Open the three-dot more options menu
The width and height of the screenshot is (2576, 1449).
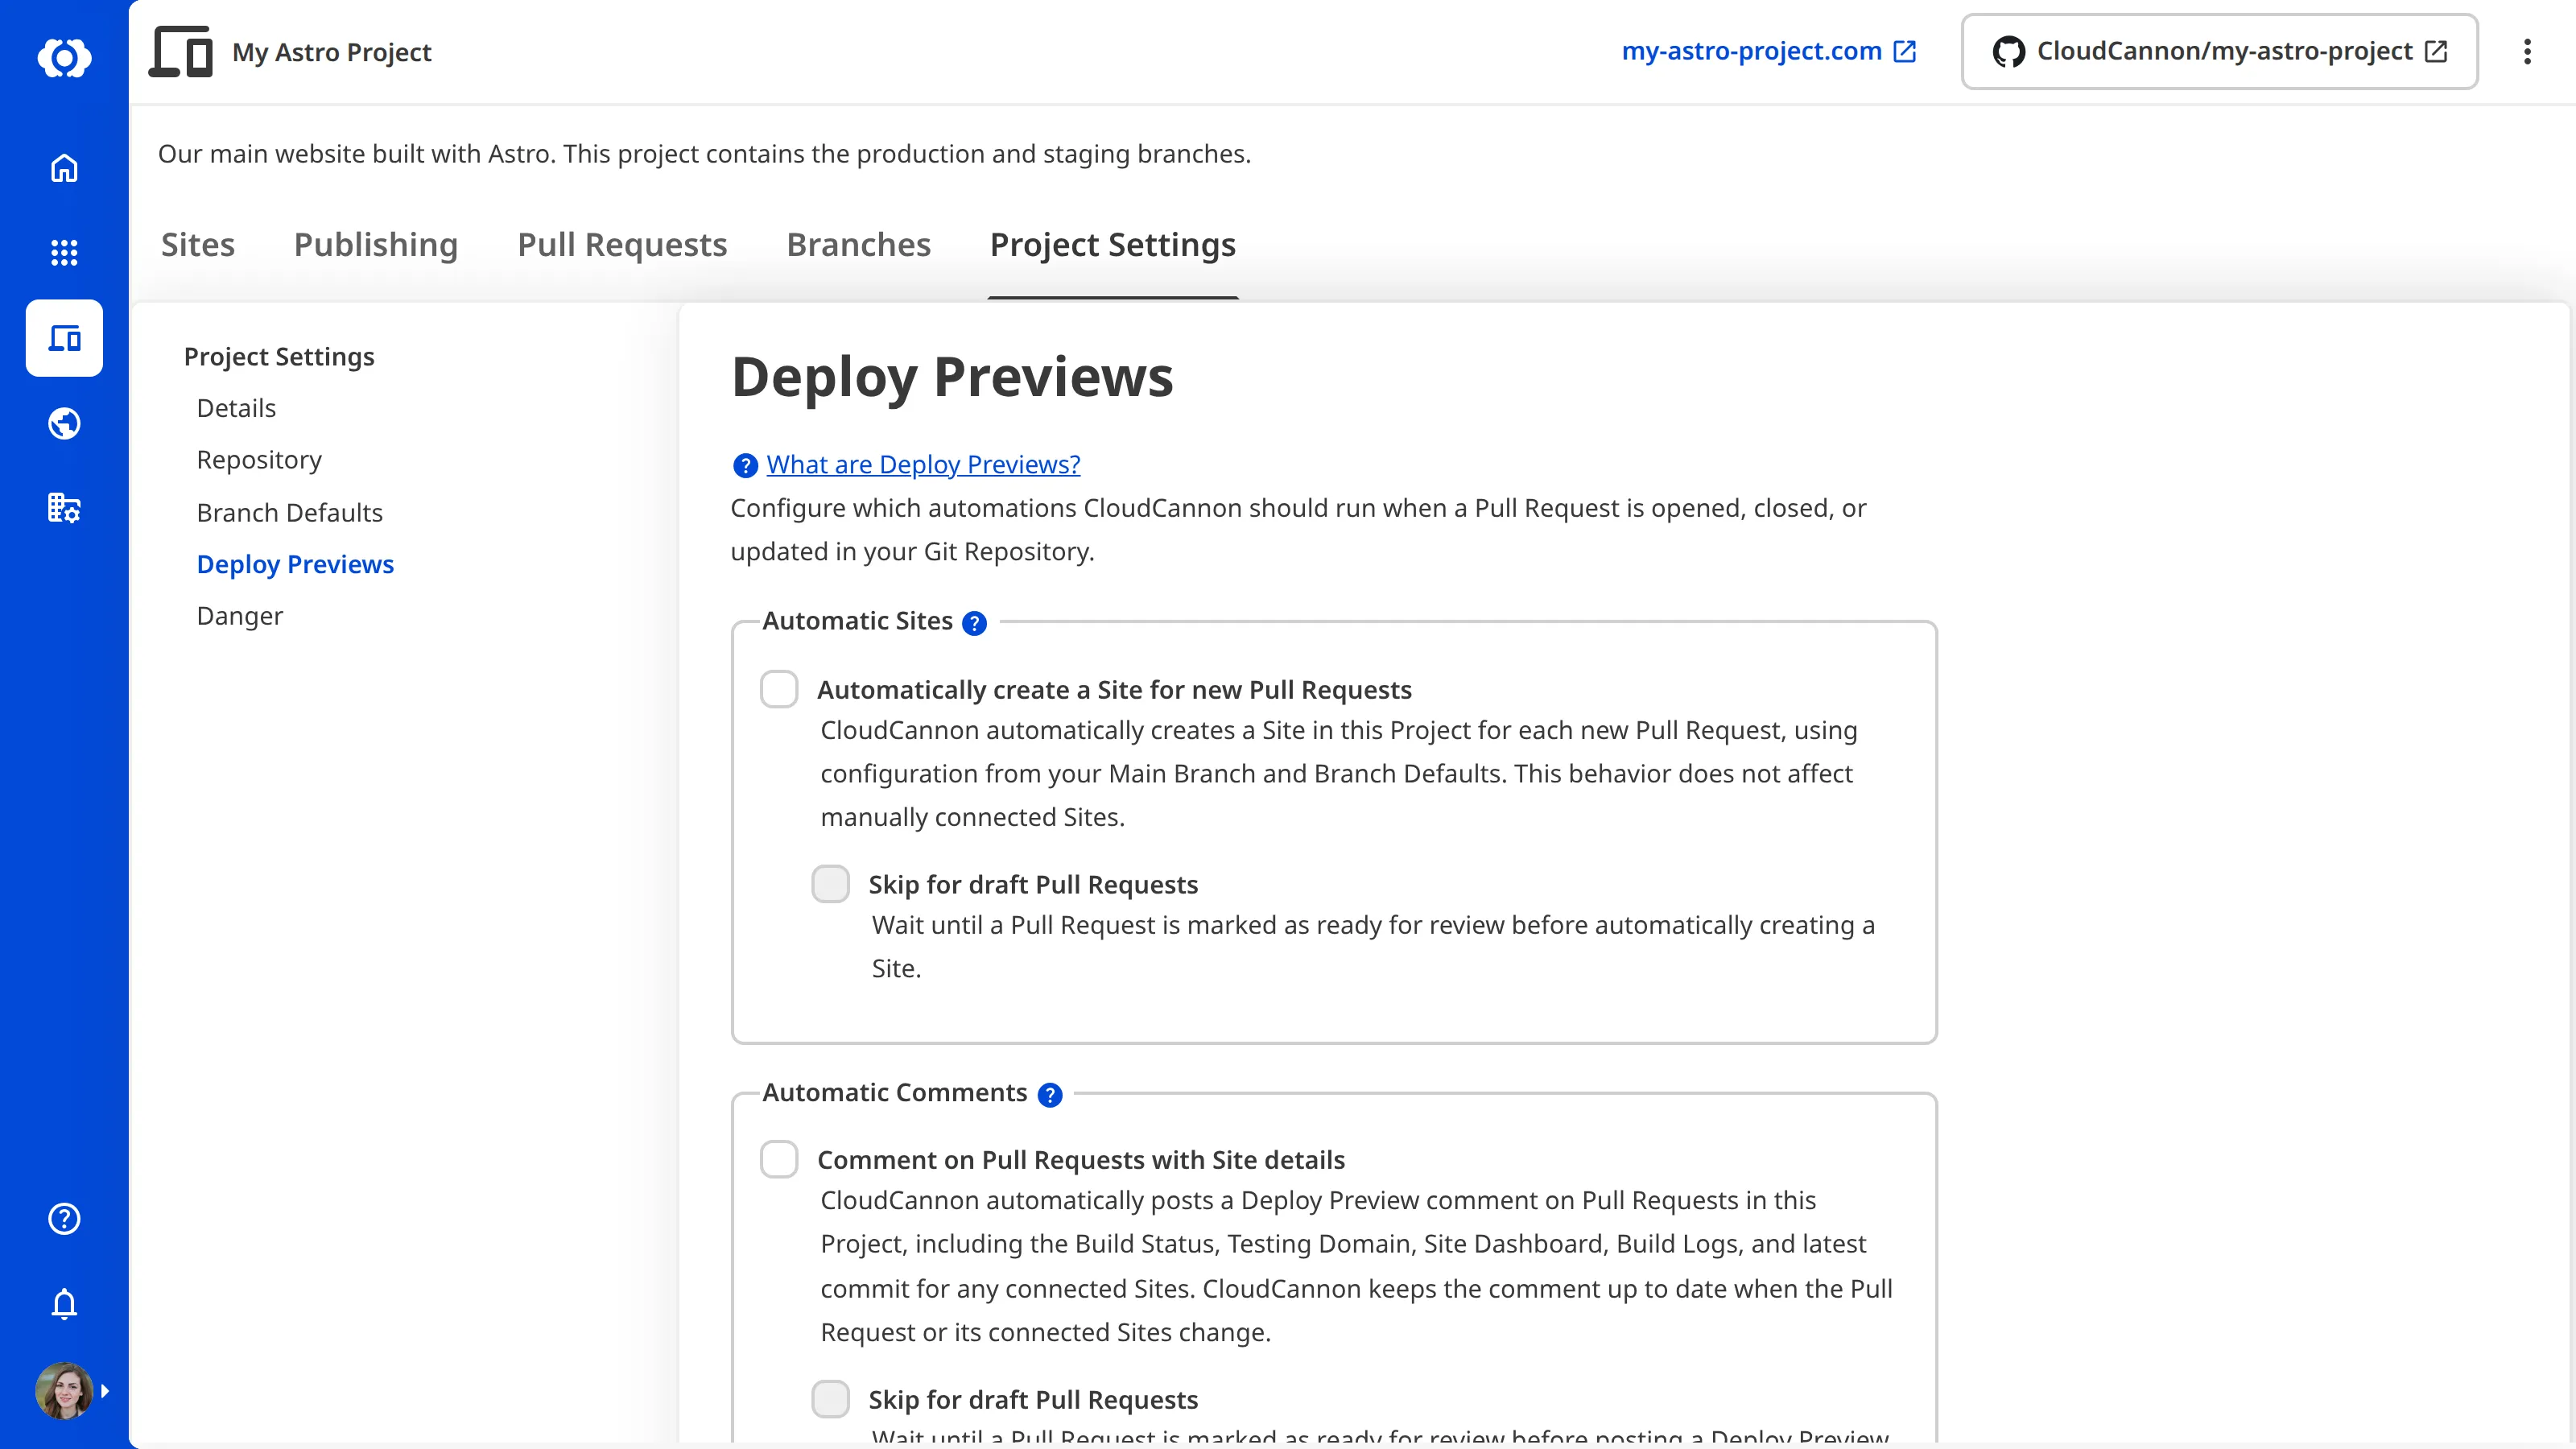pos(2527,52)
